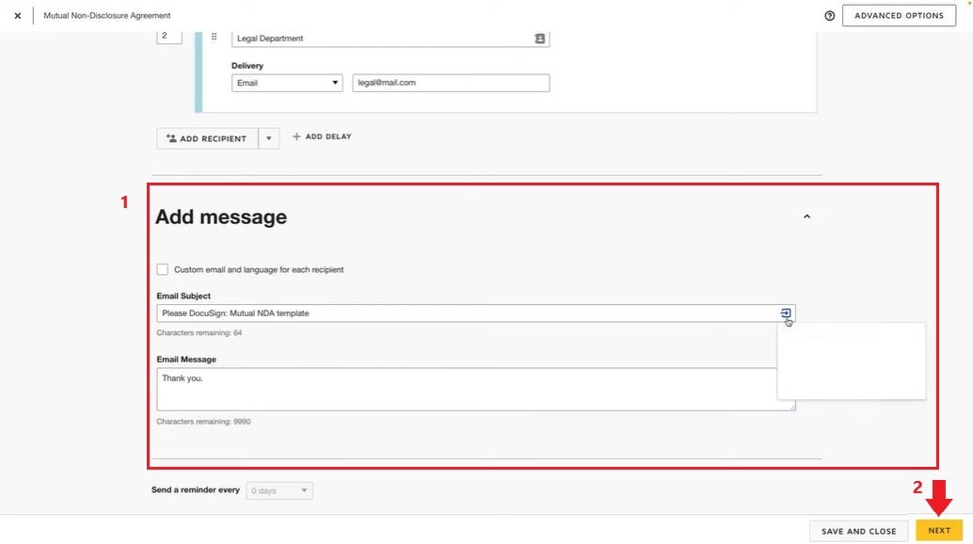Click into the Email Subject field
This screenshot has height=544, width=973.
466,313
